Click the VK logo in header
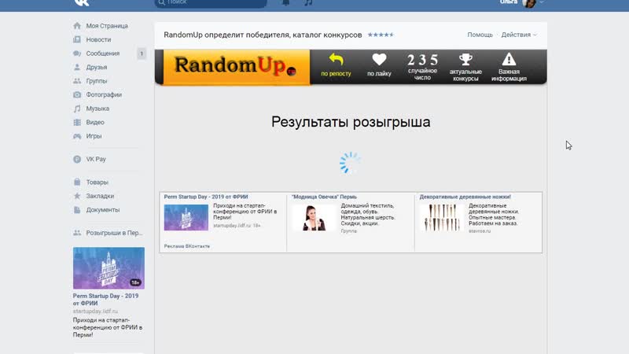The width and height of the screenshot is (629, 354). click(82, 2)
